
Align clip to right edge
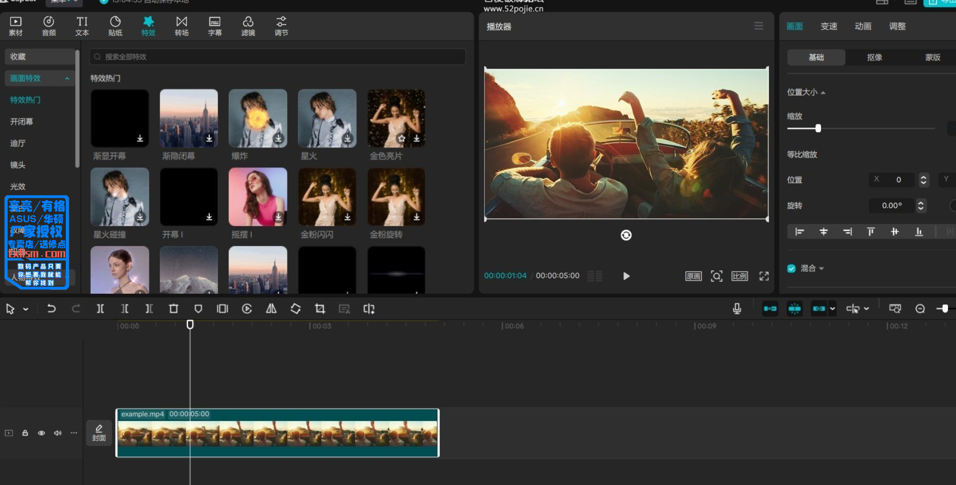(x=847, y=232)
